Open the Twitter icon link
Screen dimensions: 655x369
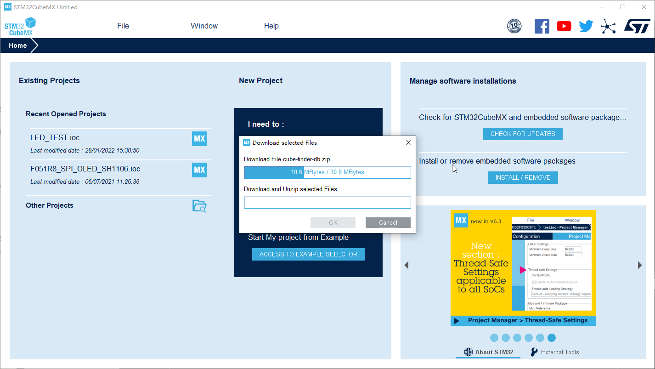point(586,26)
